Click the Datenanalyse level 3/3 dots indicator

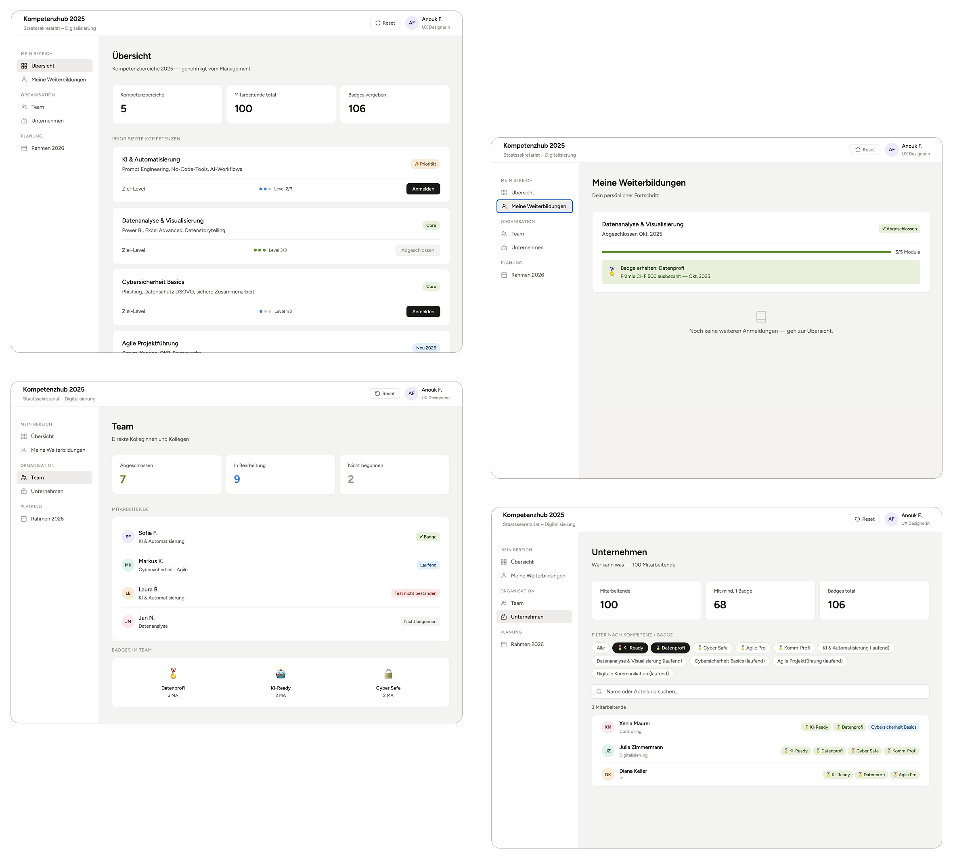pos(260,250)
